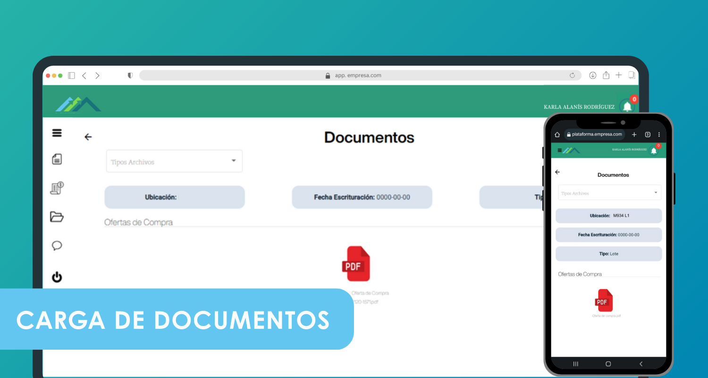The width and height of the screenshot is (708, 378).
Task: Click the desktop notification bell icon
Action: [627, 107]
